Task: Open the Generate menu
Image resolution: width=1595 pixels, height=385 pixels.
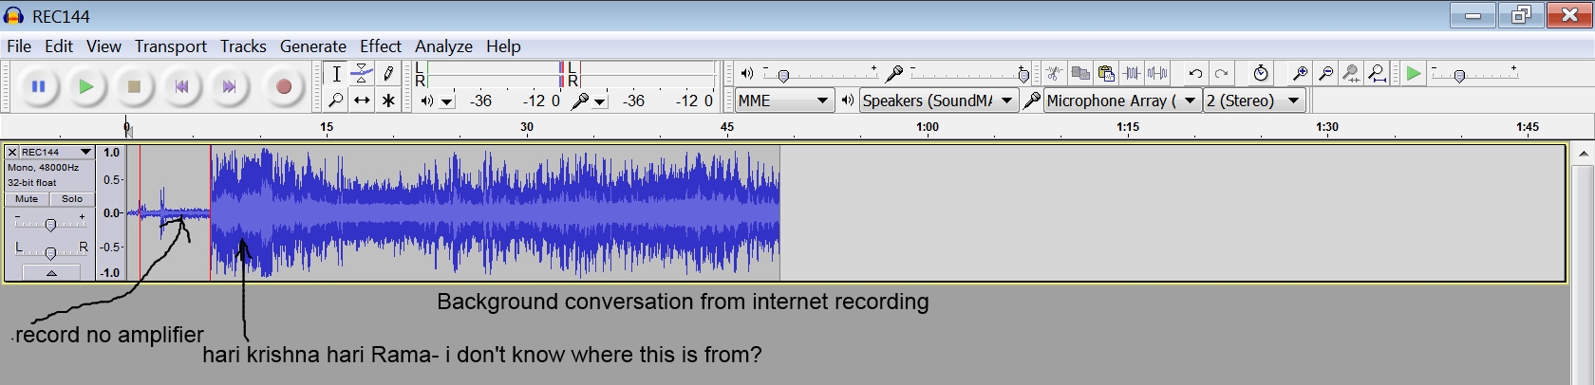Action: (312, 46)
